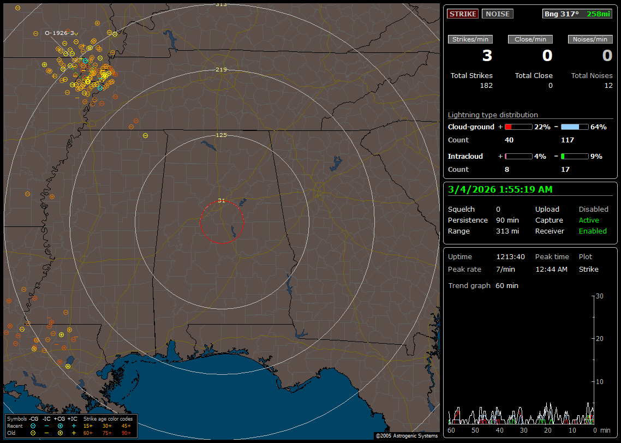Click the Strikes/min button
Viewport: 621px width, 443px height.
470,39
